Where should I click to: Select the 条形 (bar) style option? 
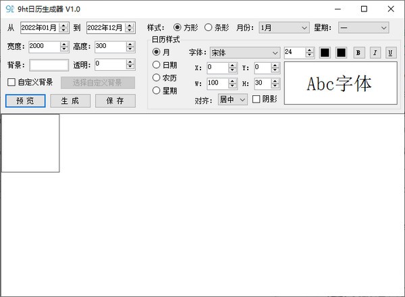coord(208,28)
